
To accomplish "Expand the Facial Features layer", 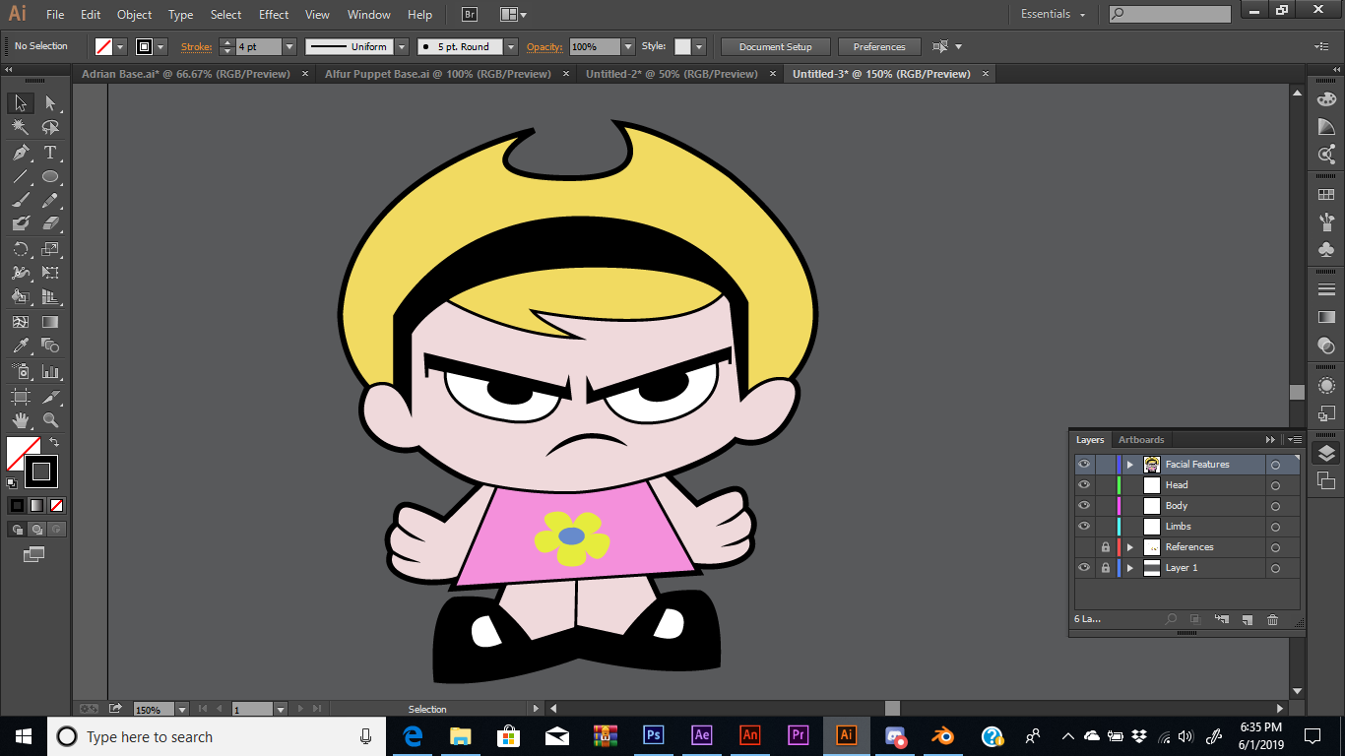I will coord(1130,465).
